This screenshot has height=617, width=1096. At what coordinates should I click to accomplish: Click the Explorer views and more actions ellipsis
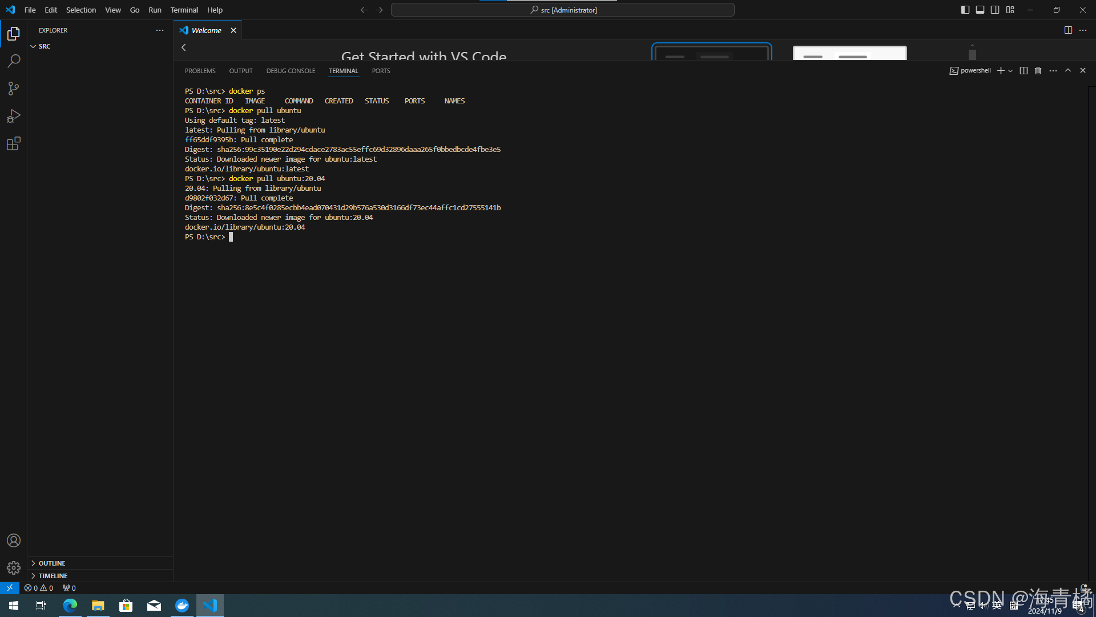(x=160, y=30)
